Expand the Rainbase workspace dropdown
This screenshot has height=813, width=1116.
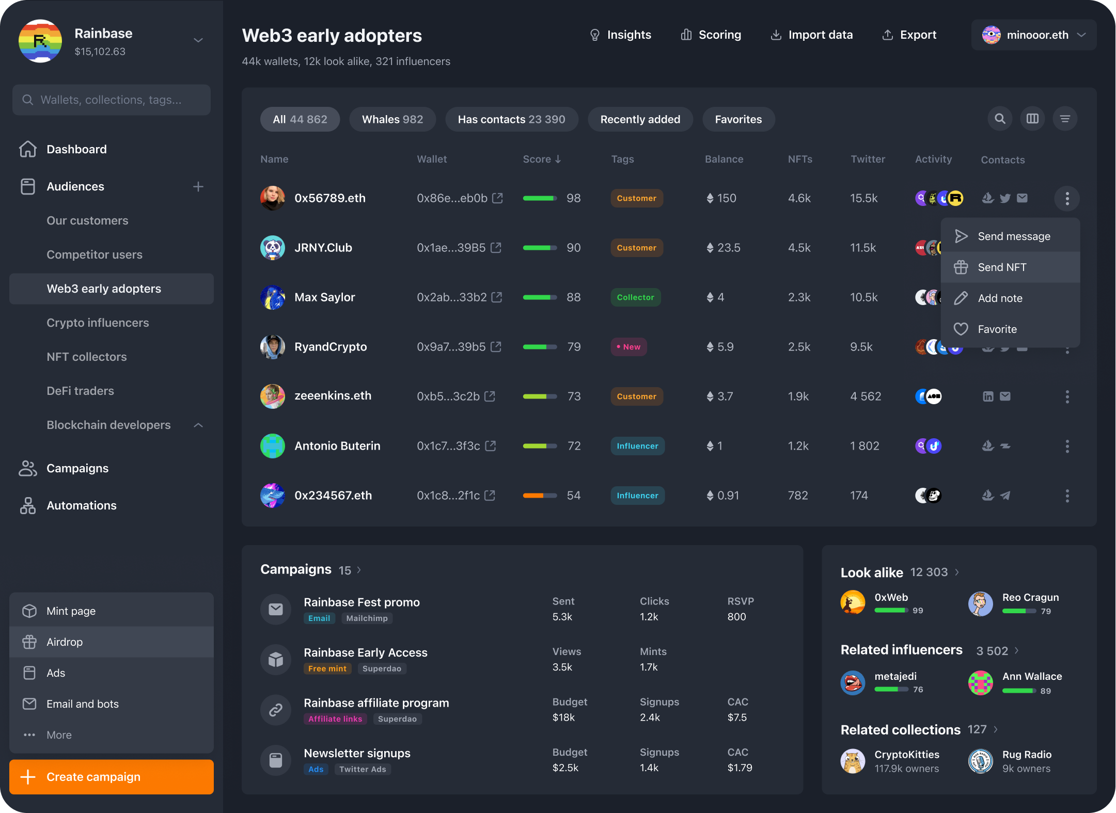coord(198,40)
